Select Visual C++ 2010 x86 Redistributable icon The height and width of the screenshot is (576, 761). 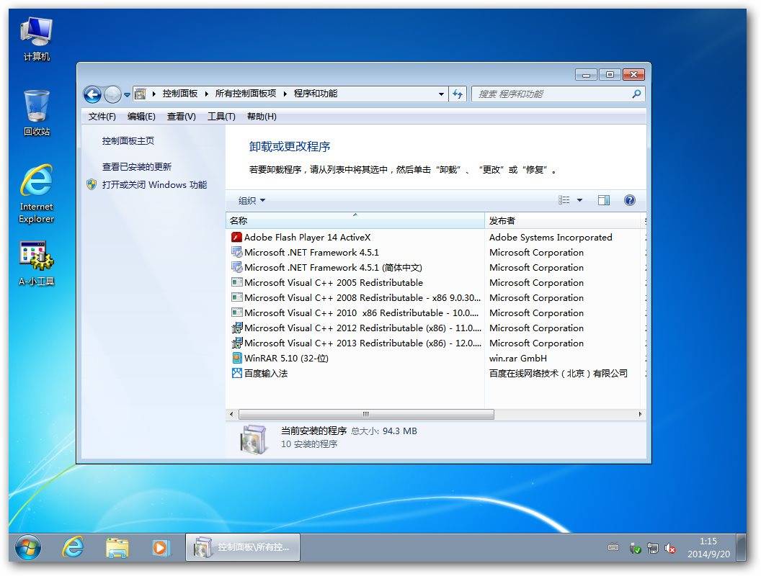tap(237, 312)
